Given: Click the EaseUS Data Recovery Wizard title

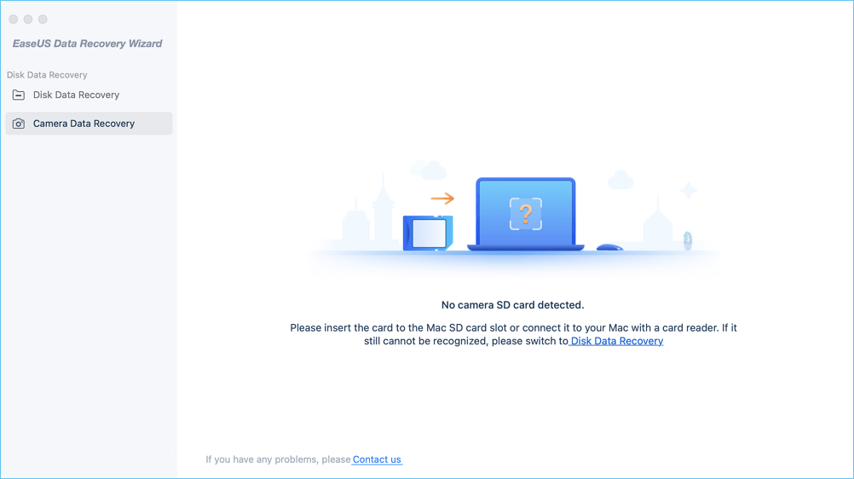Looking at the screenshot, I should pos(87,43).
